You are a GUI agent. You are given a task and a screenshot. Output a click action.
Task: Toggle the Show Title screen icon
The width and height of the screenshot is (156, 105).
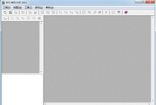119,12
